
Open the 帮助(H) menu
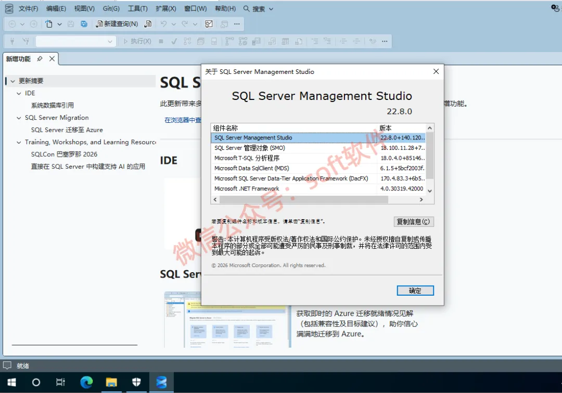pyautogui.click(x=225, y=9)
